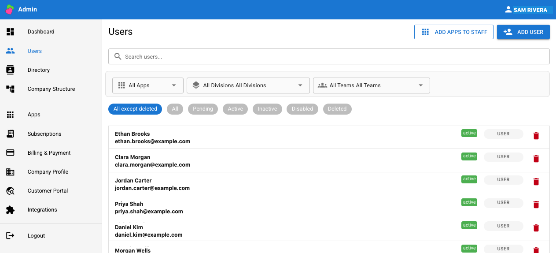
Task: Click the ADD USER button
Action: click(x=523, y=32)
